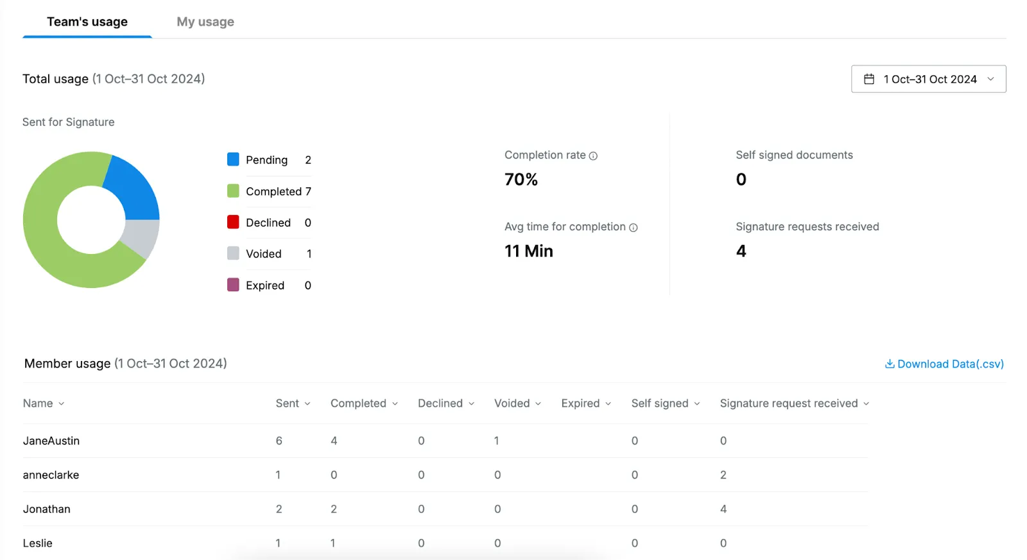Screen dimensions: 1027x560
Task: Sort table by Completed column header
Action: (365, 403)
